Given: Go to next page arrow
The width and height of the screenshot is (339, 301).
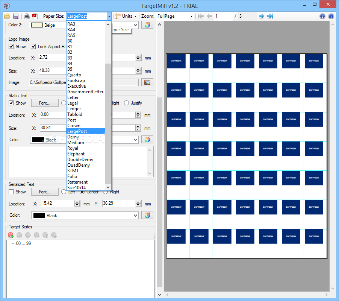Looking at the screenshot, I should (261, 16).
